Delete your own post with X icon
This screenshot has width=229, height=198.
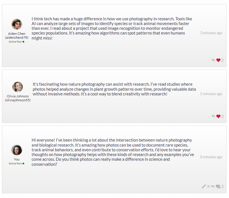click(x=209, y=187)
